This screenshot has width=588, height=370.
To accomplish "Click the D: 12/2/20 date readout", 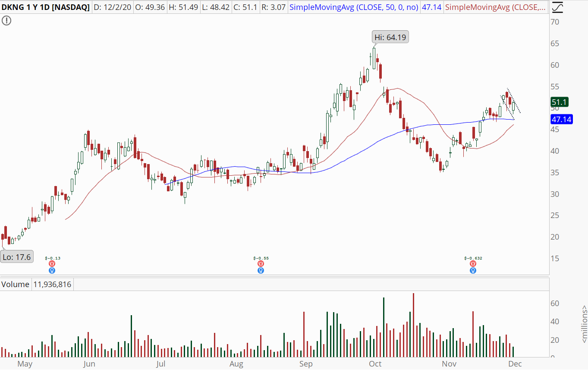I will tap(113, 7).
